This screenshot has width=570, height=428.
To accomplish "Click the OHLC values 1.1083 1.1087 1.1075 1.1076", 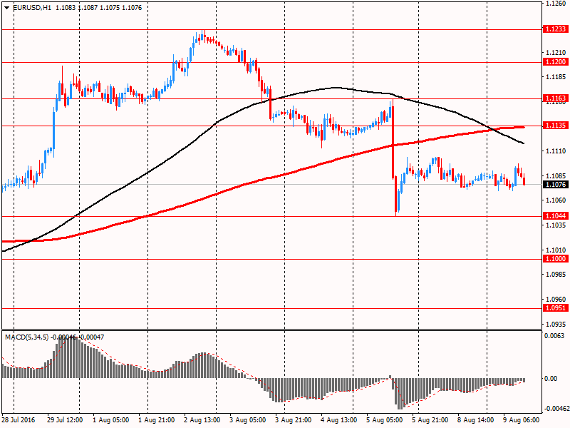I will click(98, 8).
